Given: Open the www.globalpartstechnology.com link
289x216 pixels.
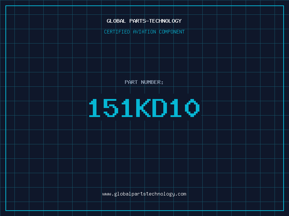Looking at the screenshot, I should coord(144,194).
